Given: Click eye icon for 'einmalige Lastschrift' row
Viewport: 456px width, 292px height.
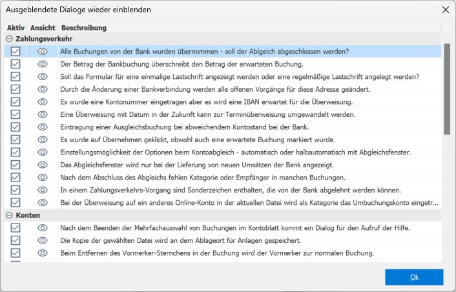Looking at the screenshot, I should point(43,76).
